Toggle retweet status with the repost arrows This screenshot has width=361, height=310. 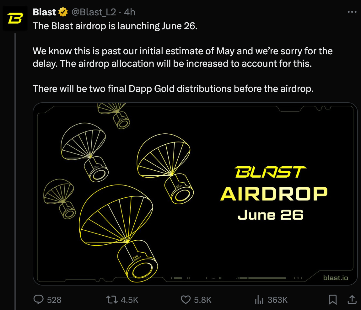click(x=111, y=300)
